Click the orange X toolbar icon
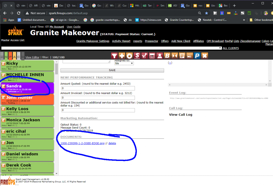273x186 pixels. tap(205, 56)
